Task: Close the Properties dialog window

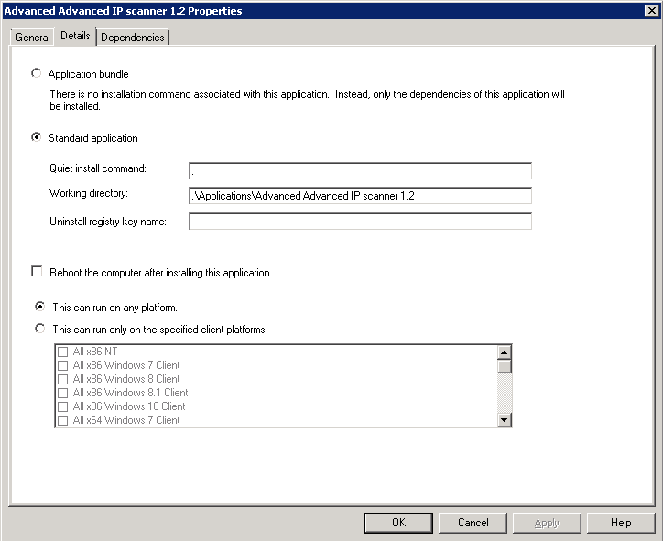Action: (652, 11)
